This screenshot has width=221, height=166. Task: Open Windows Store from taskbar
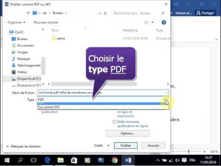[74, 160]
